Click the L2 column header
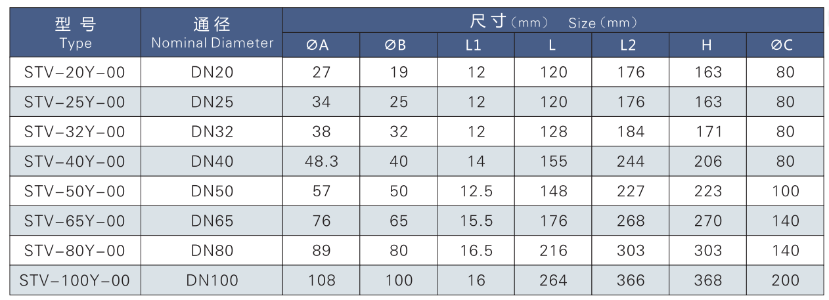This screenshot has width=829, height=300. click(x=631, y=45)
